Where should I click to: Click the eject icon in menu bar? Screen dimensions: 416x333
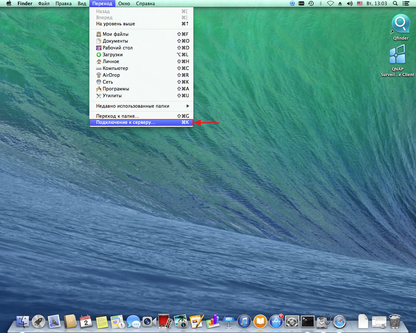(x=340, y=3)
